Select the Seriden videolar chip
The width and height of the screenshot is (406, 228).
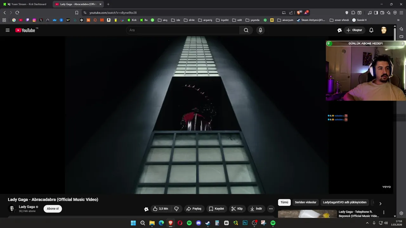pos(305,202)
